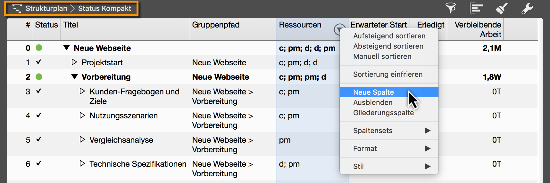Image resolution: width=550 pixels, height=183 pixels.
Task: Collapse the Neue Webseite group
Action: pos(66,48)
